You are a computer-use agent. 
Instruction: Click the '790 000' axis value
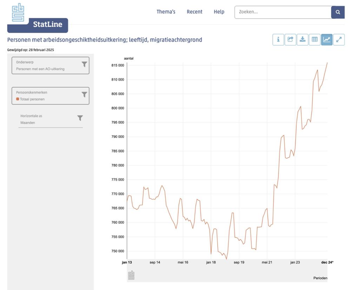(x=118, y=137)
